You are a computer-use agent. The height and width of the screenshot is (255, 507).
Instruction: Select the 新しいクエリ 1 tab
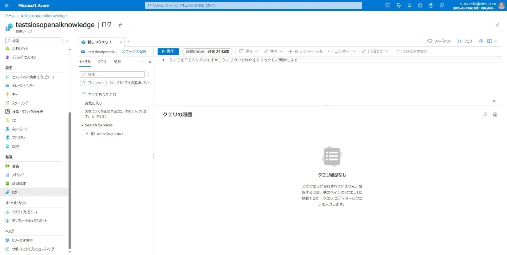pos(99,42)
